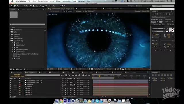This screenshot has height=104, width=184.
Task: Click Toggle Switches / Modes button
Action: 69,97
